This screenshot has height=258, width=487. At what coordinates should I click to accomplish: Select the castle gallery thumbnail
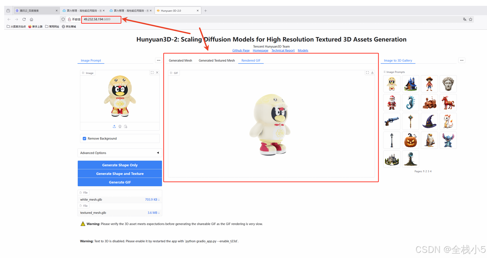392,159
